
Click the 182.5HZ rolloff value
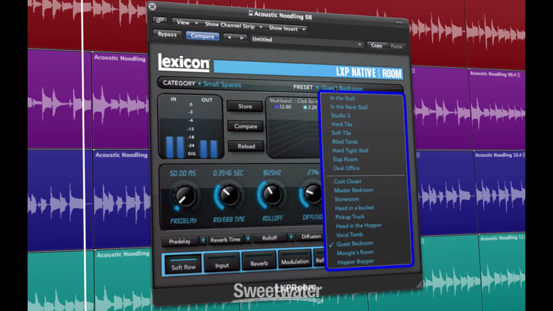[271, 172]
